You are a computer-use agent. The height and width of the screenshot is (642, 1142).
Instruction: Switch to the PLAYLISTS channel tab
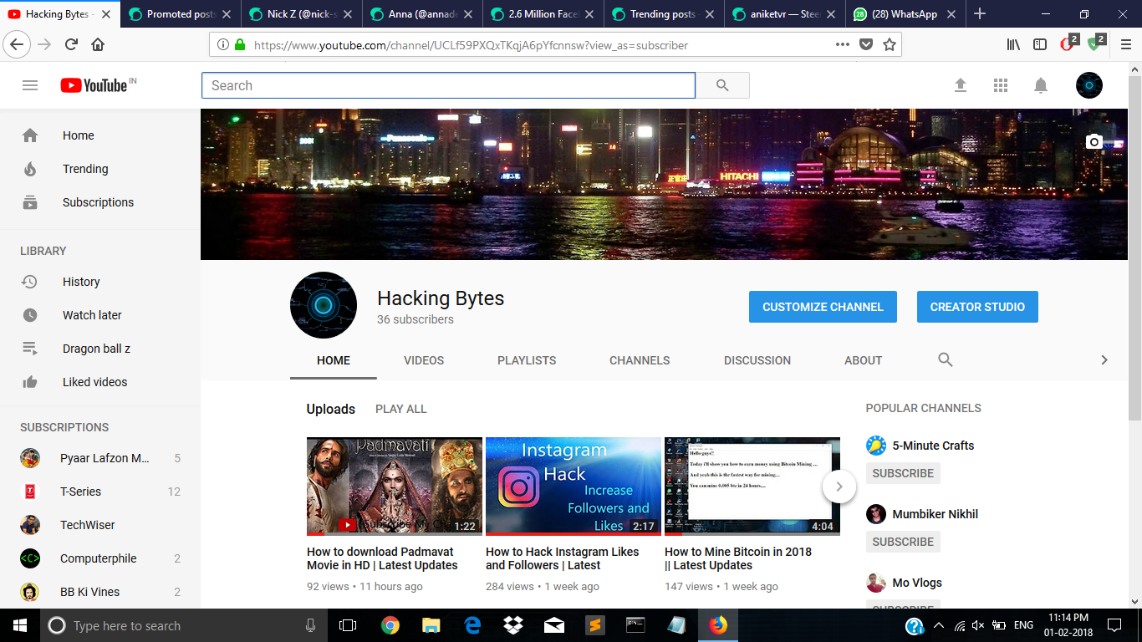pos(527,360)
